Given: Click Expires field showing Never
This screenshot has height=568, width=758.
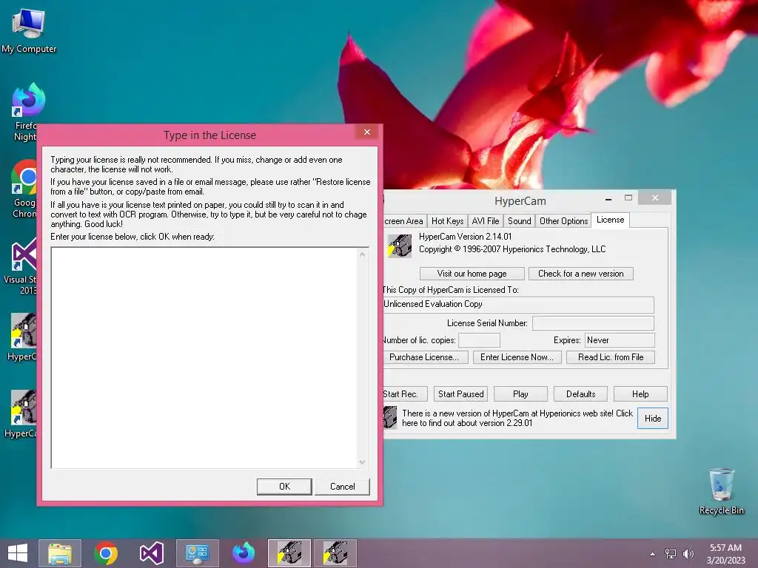Looking at the screenshot, I should [x=620, y=340].
